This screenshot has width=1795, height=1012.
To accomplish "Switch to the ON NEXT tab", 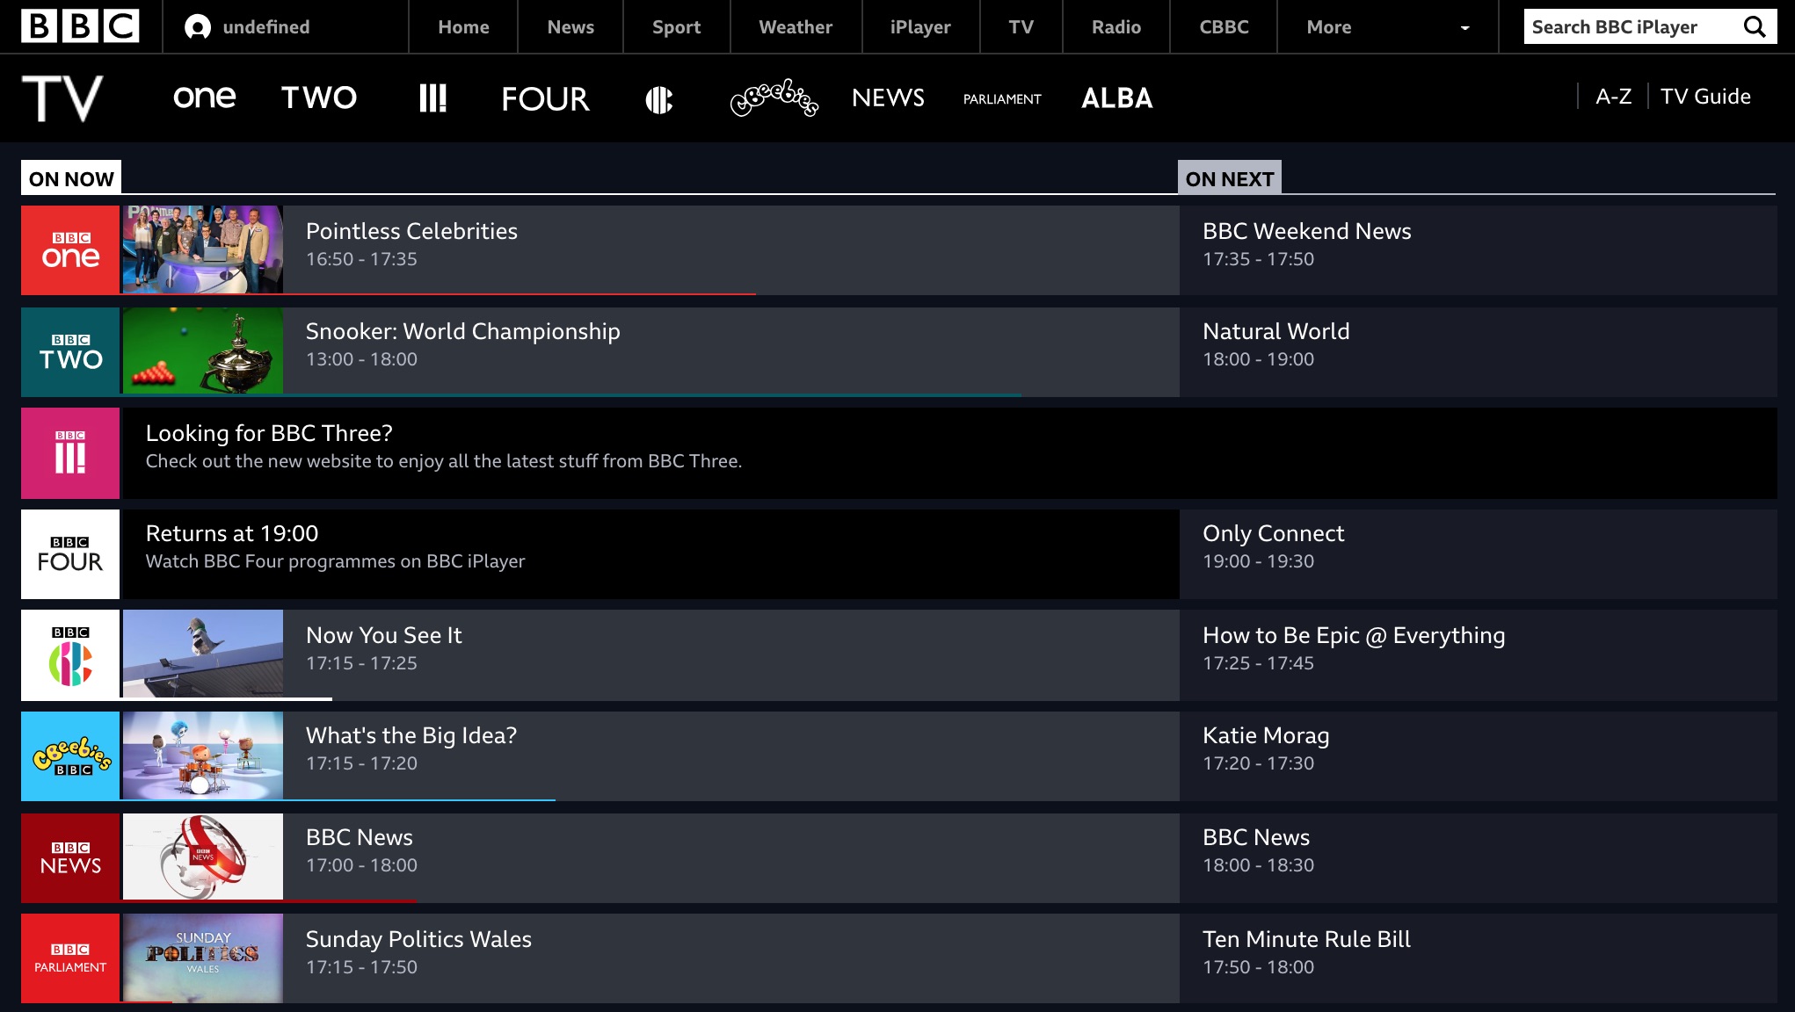I will [1231, 178].
